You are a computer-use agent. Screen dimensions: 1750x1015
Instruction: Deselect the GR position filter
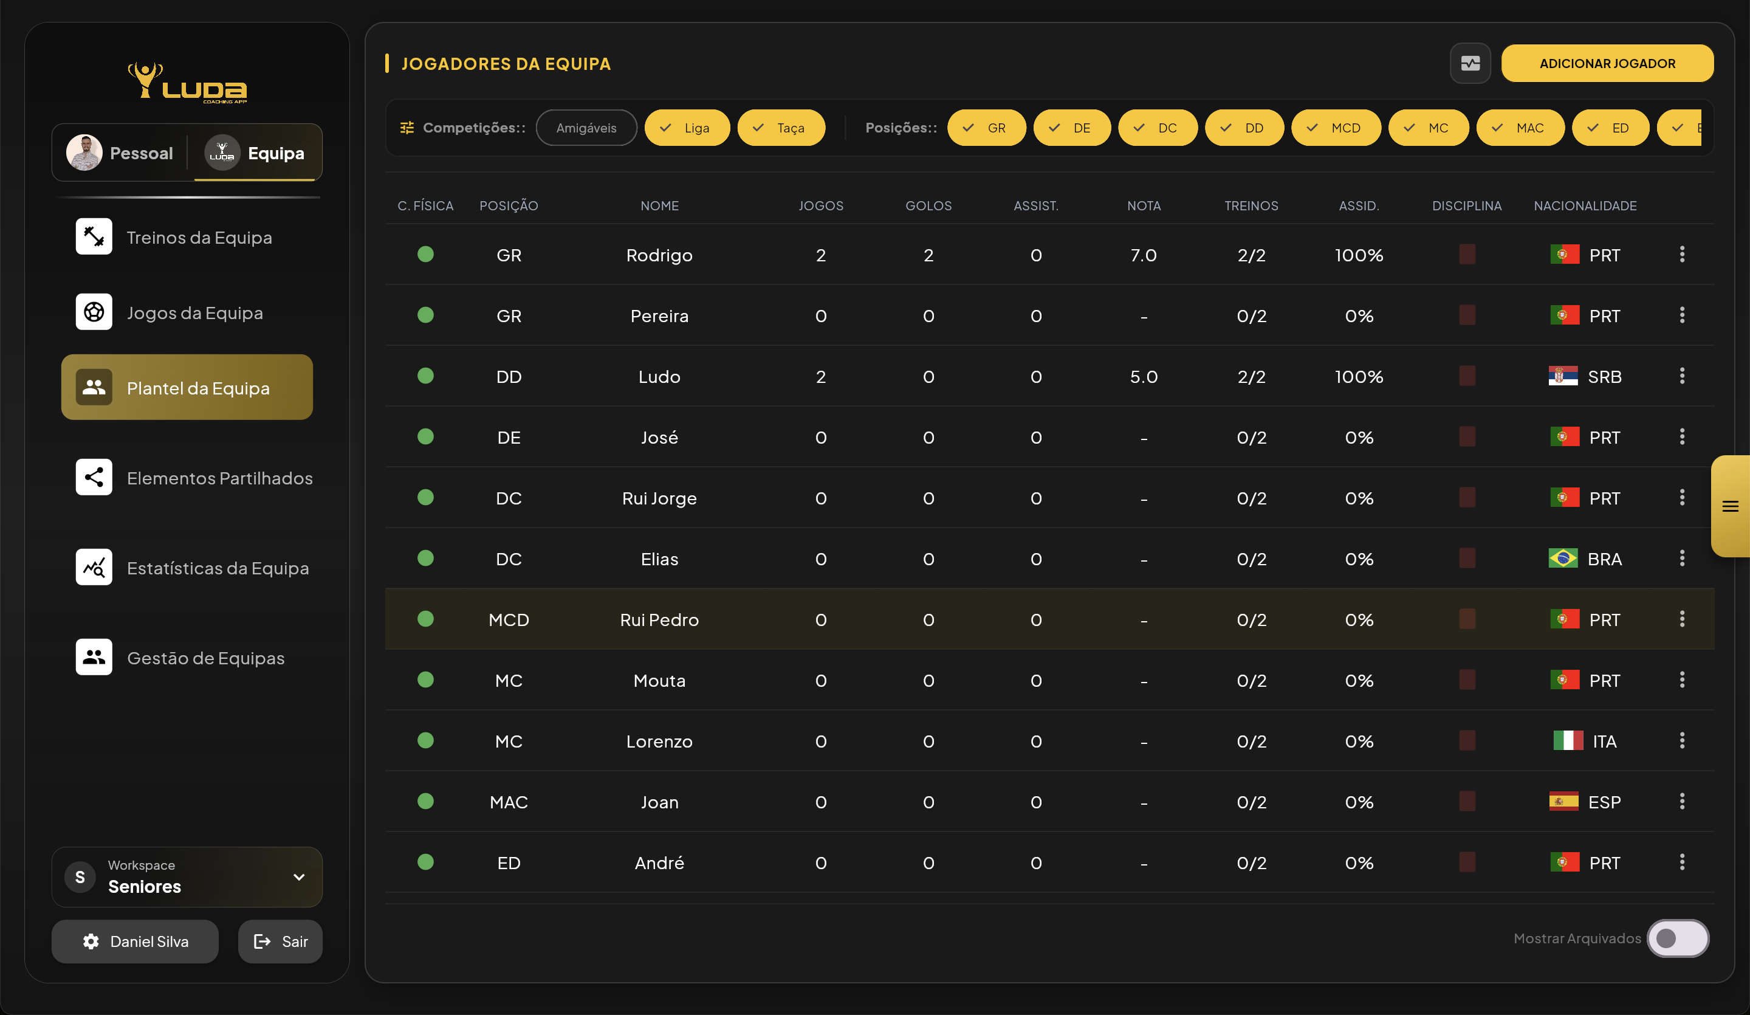pyautogui.click(x=987, y=127)
